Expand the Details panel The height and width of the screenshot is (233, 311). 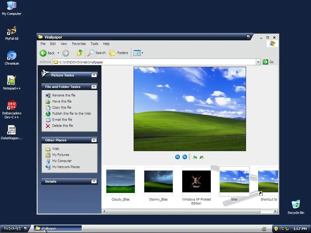[94, 181]
